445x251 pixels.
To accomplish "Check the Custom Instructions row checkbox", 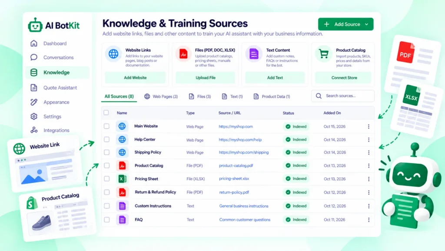I will [107, 206].
